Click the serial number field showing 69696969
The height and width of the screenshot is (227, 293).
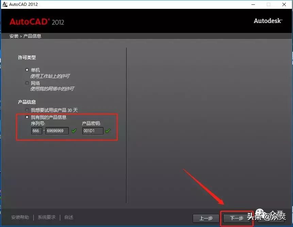[57, 131]
